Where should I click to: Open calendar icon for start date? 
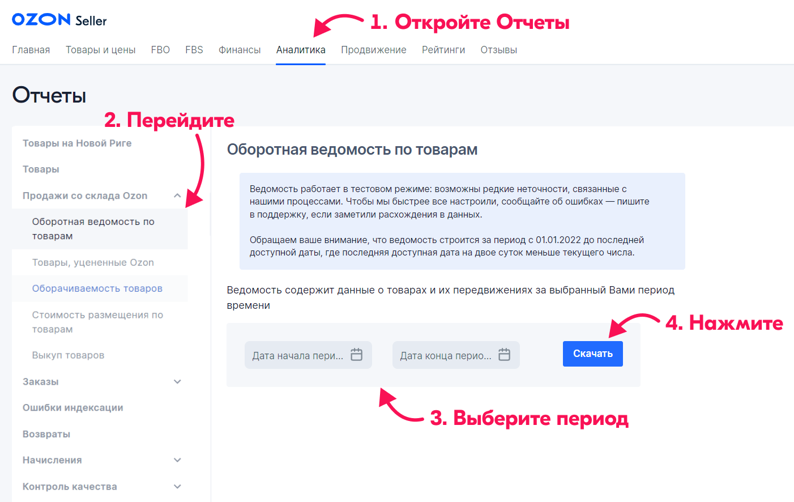point(356,355)
